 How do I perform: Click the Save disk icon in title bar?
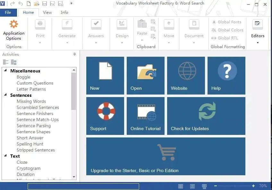45,4
